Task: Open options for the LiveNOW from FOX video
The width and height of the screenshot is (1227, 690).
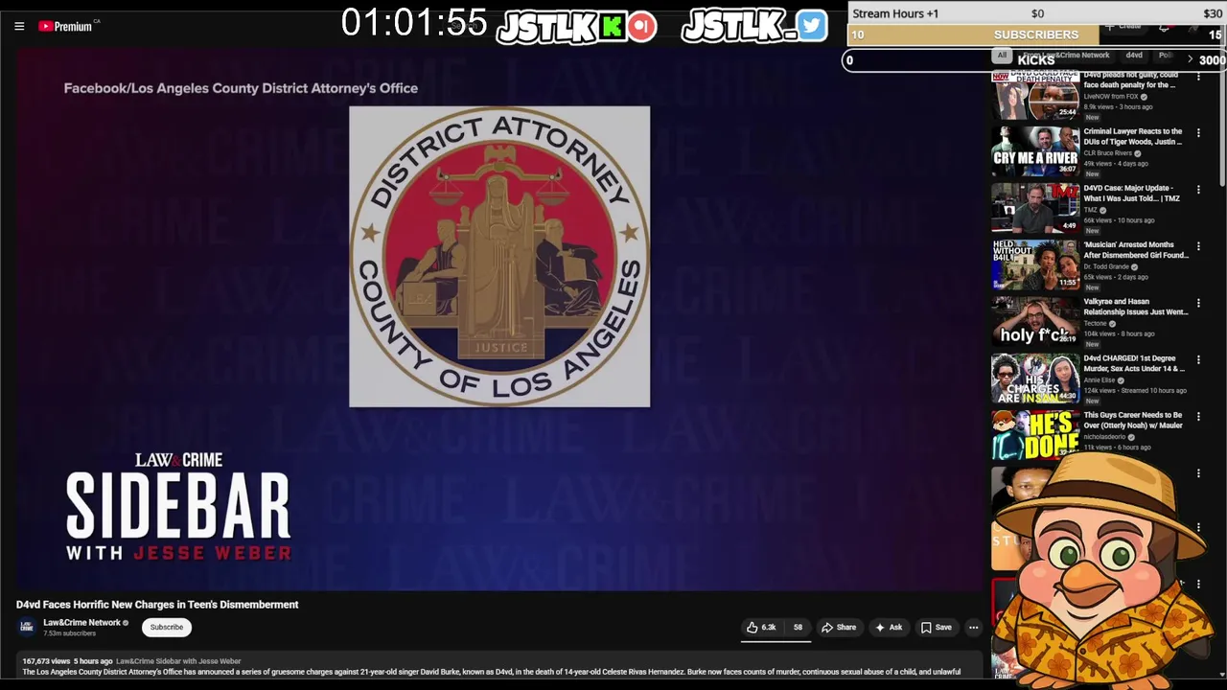Action: pyautogui.click(x=1198, y=77)
